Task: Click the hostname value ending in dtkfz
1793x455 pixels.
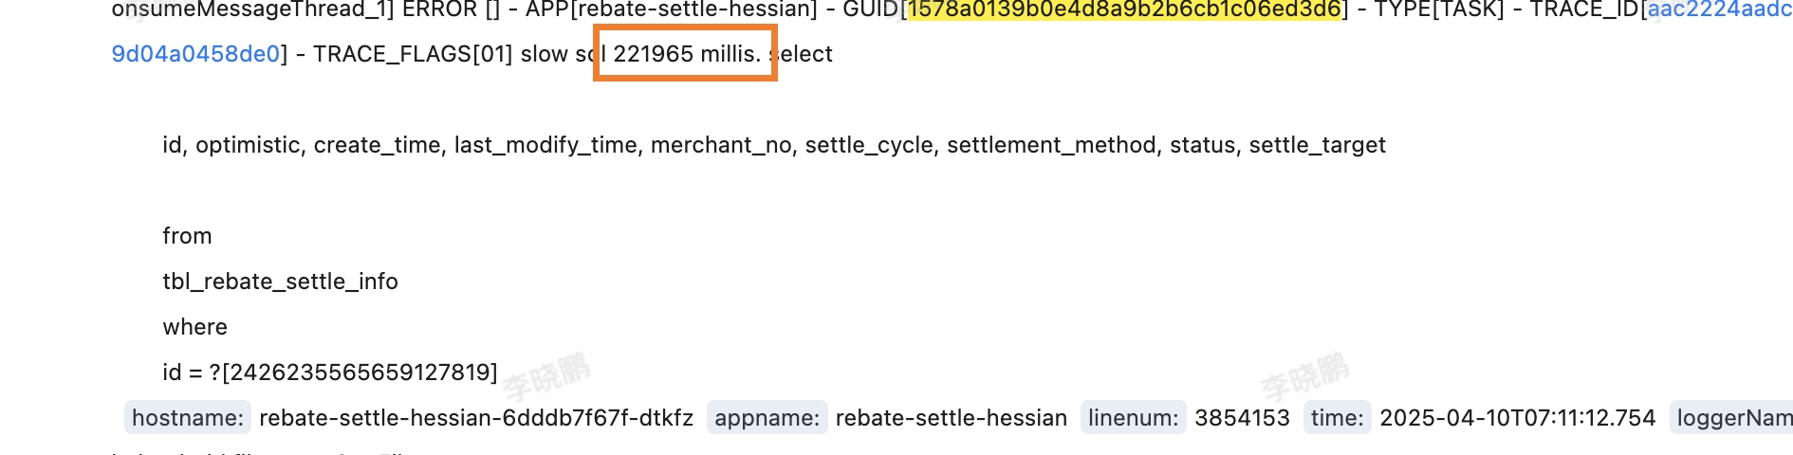Action: pos(476,418)
